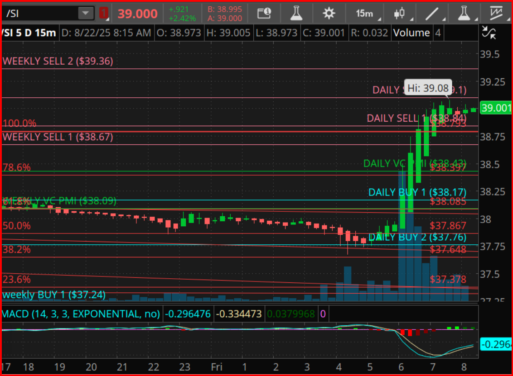This screenshot has width=513, height=376.
Task: Click the H: 39.005 high value
Action: coord(228,33)
